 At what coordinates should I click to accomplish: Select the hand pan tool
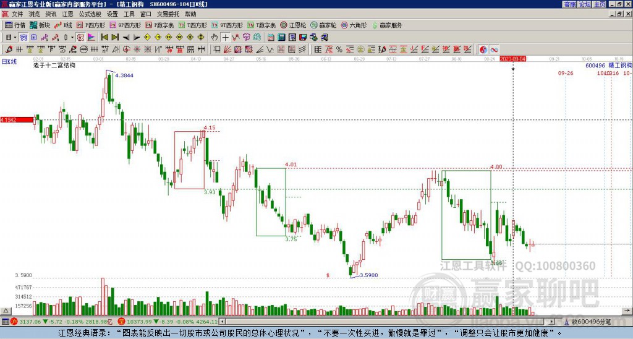(215, 38)
